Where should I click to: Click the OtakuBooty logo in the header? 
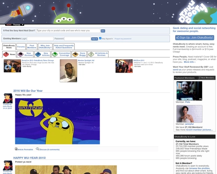(193, 12)
